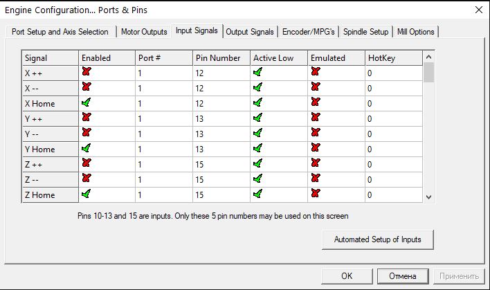Image resolution: width=490 pixels, height=290 pixels.
Task: Toggle the Active Low check for Z --
Action: click(x=258, y=179)
